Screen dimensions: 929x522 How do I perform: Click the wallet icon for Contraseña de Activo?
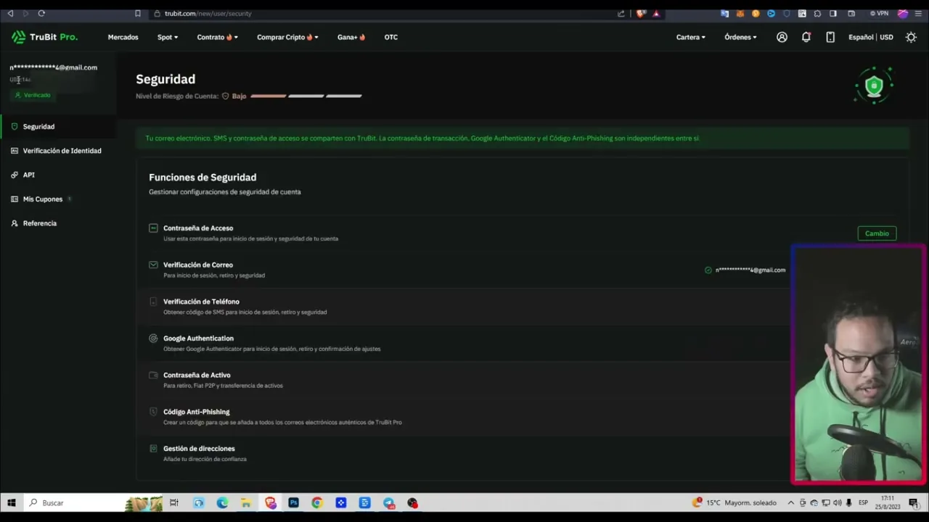coord(153,375)
